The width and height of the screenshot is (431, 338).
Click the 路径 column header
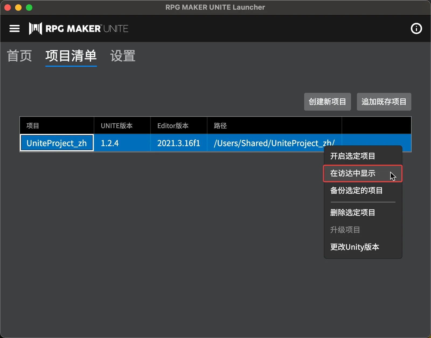click(274, 125)
